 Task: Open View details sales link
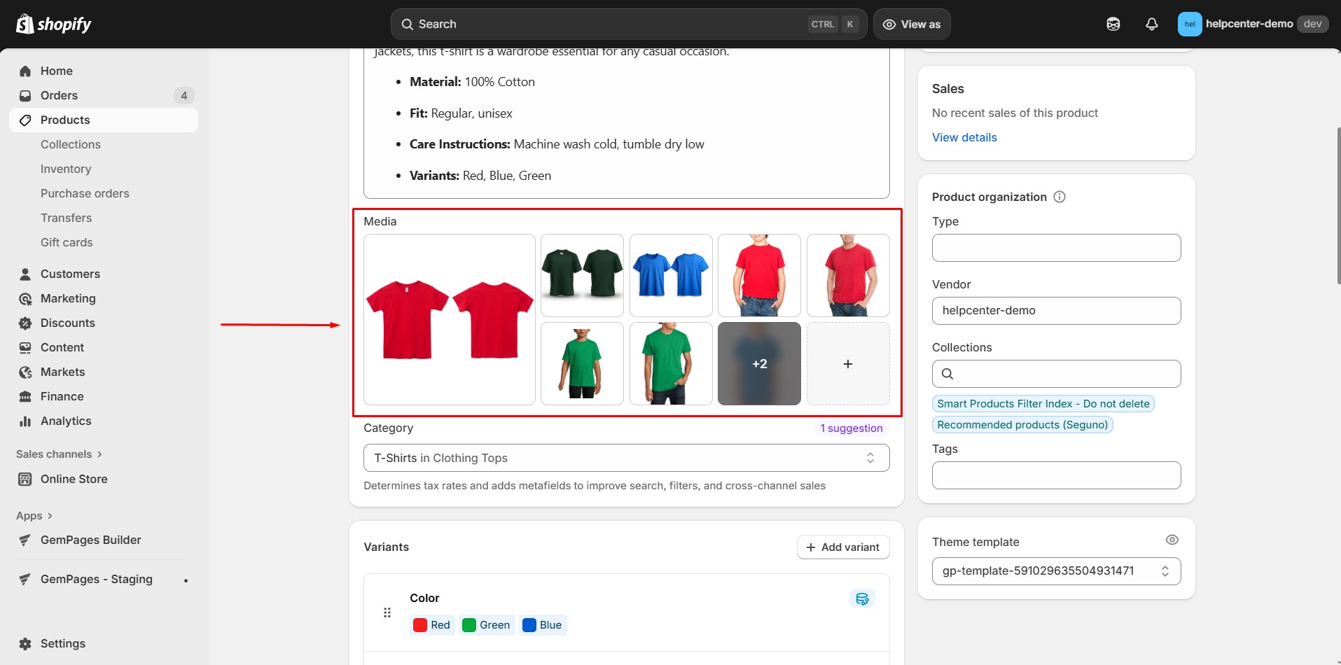click(964, 137)
